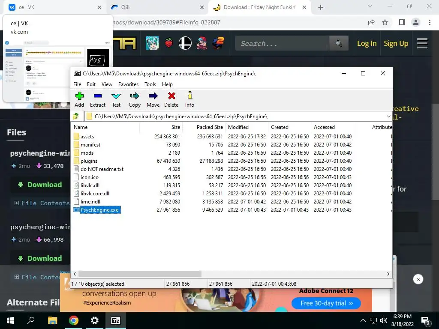The height and width of the screenshot is (329, 439).
Task: Expand the first File Contents section
Action: coord(41,203)
